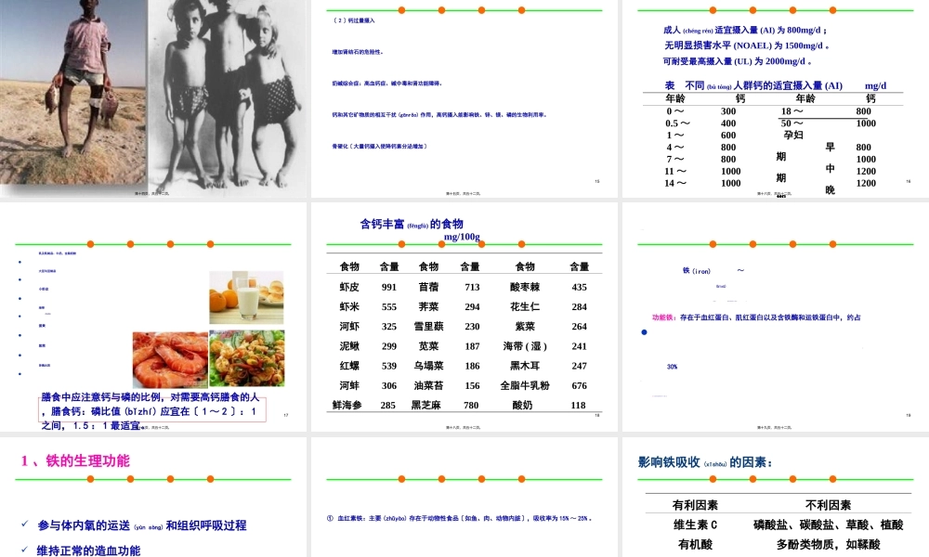Select the blue bullet beside 大豆与豆制品 in sidebar
The image size is (929, 557).
point(20,279)
